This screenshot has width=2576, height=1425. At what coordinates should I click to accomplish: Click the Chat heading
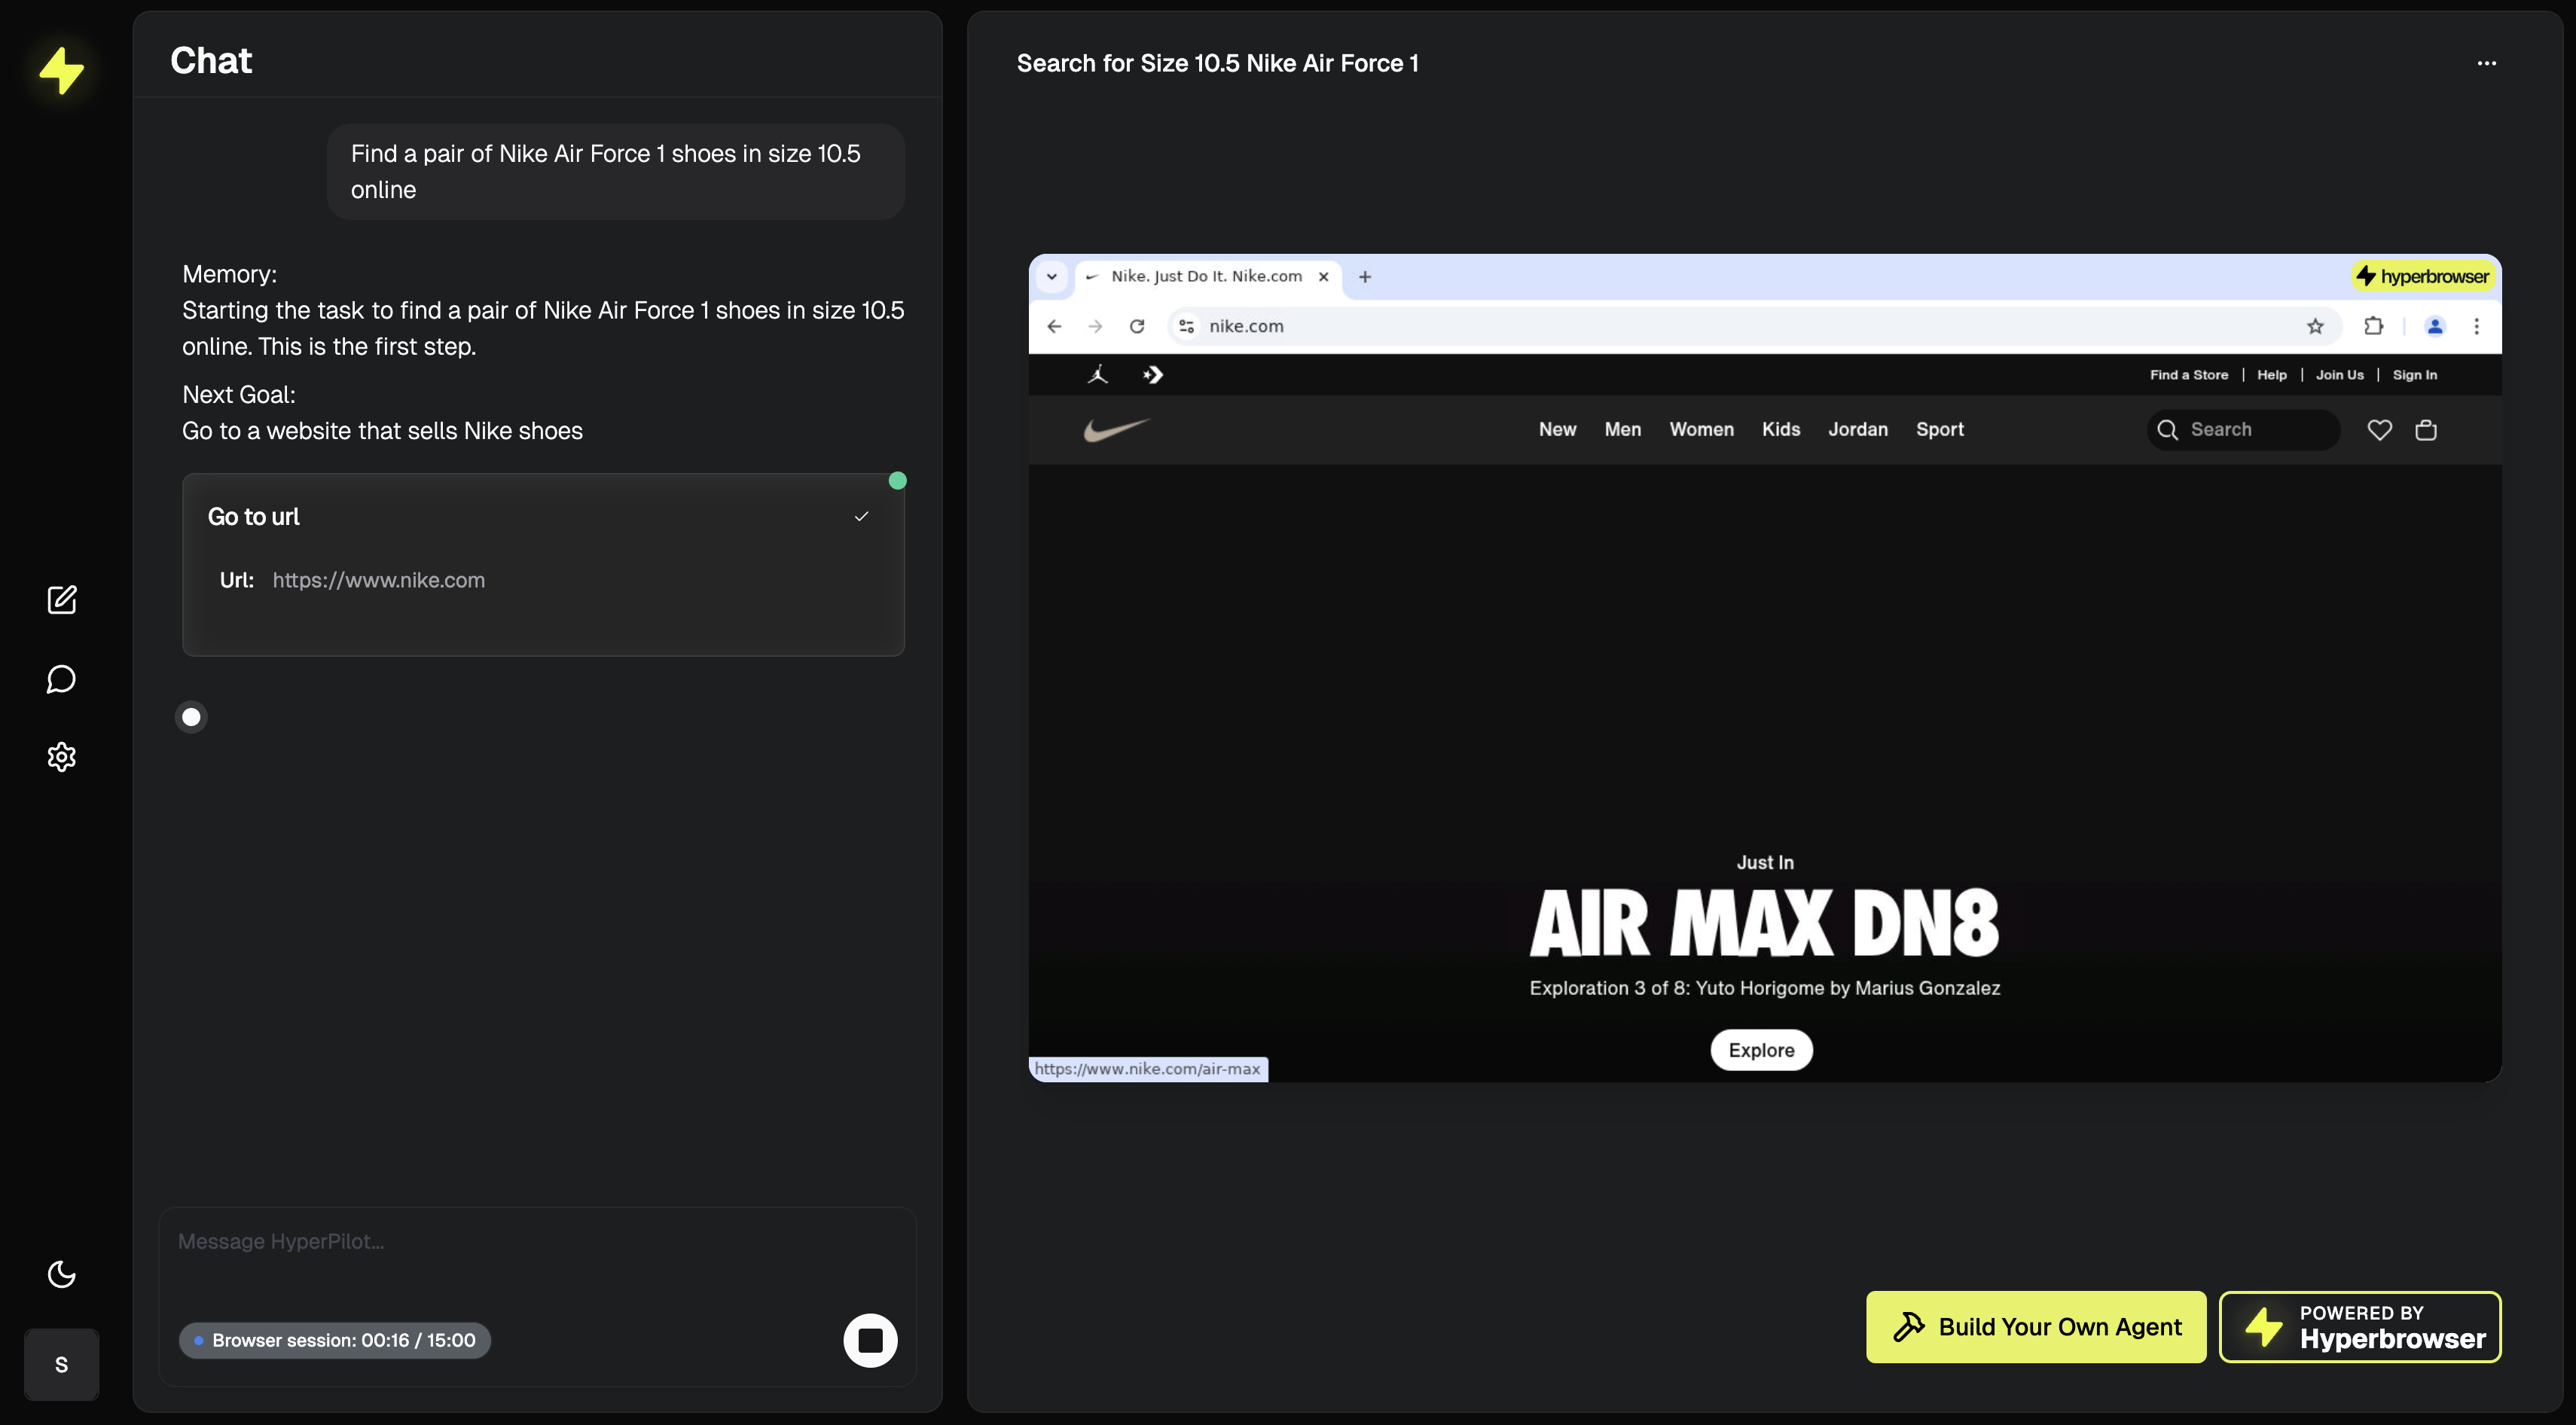(211, 61)
